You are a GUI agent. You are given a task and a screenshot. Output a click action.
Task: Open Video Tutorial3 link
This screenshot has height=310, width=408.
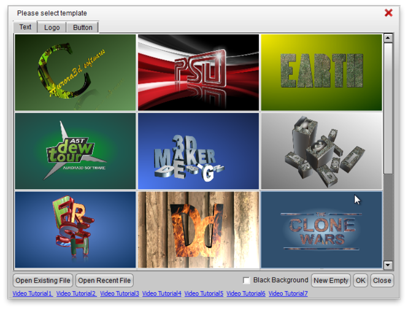coord(120,293)
